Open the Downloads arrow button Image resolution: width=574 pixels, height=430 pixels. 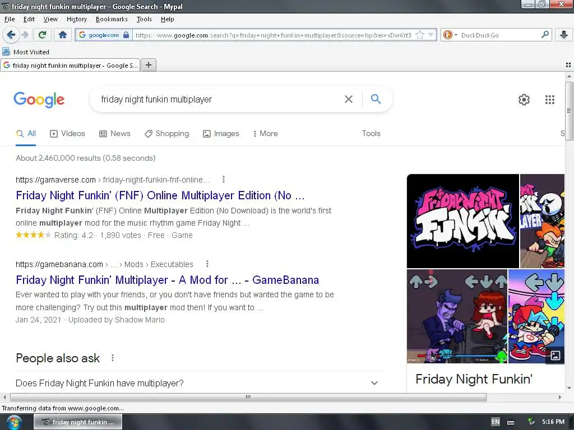[x=564, y=35]
